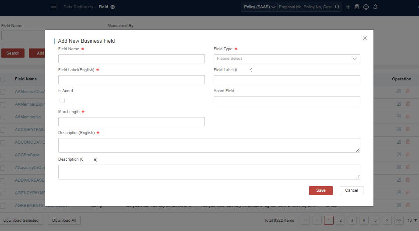
Task: Check the ACasualtyOrOut row checkbox
Action: pyautogui.click(x=3, y=168)
